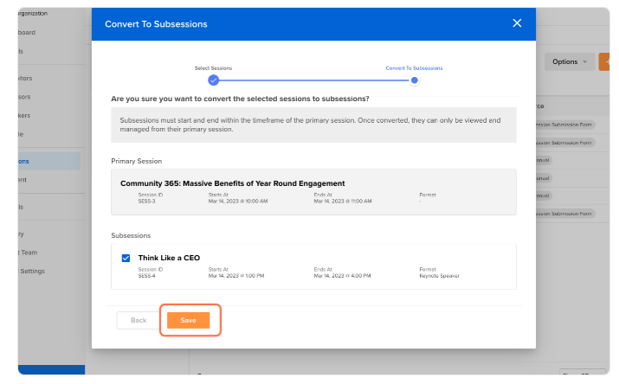Open the Dashboard sidebar item

(x=27, y=32)
